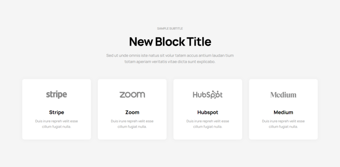Click paragraph line starting 'Sed ut unde'
This screenshot has height=167, width=340.
170,55
